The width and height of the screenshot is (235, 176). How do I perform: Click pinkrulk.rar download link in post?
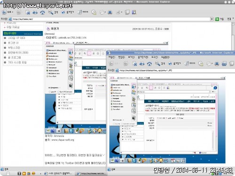click(70, 38)
